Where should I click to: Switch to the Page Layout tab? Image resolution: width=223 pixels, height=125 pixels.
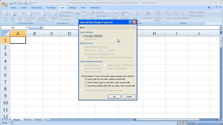point(37,8)
